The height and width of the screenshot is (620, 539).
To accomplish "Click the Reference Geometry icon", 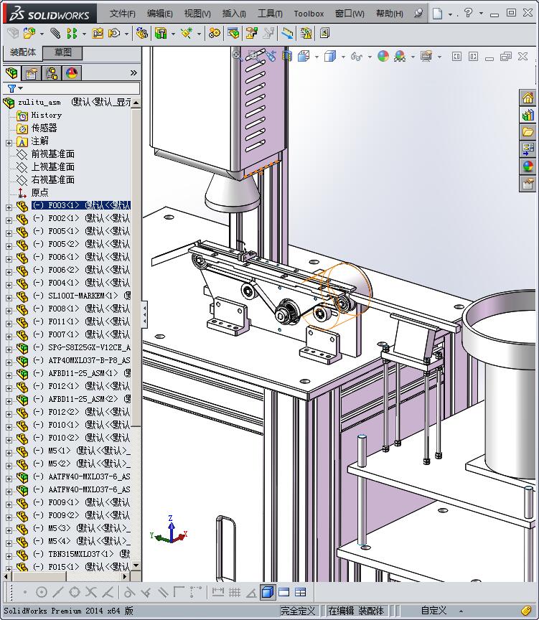I will click(187, 33).
